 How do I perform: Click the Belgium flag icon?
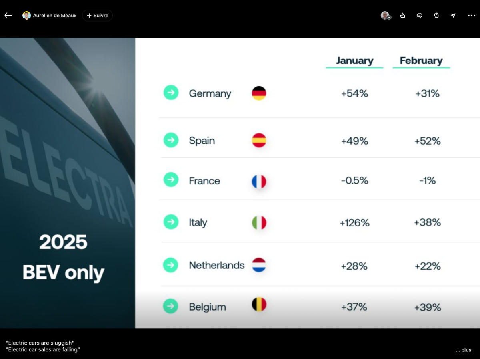pos(259,305)
